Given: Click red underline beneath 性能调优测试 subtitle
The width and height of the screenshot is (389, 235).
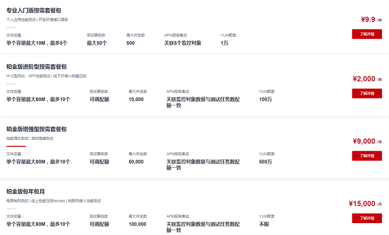Looking at the screenshot, I should point(16,146).
